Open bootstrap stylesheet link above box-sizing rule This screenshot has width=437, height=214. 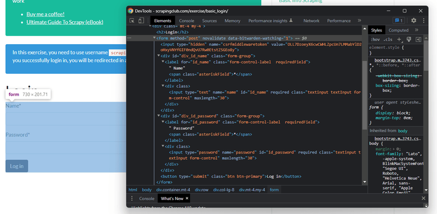coord(397,60)
